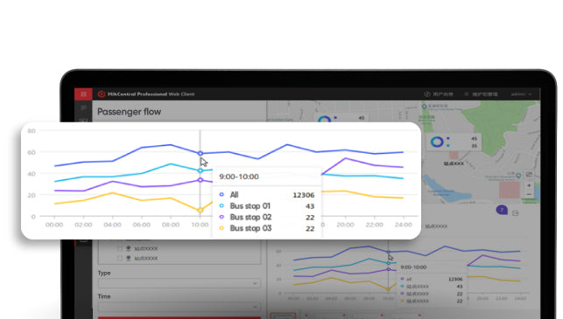Expand the Time dropdown

coord(179,307)
